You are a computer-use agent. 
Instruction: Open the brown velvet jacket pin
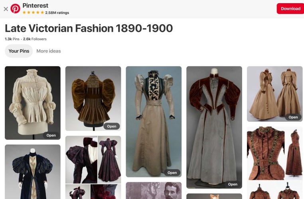click(x=93, y=96)
